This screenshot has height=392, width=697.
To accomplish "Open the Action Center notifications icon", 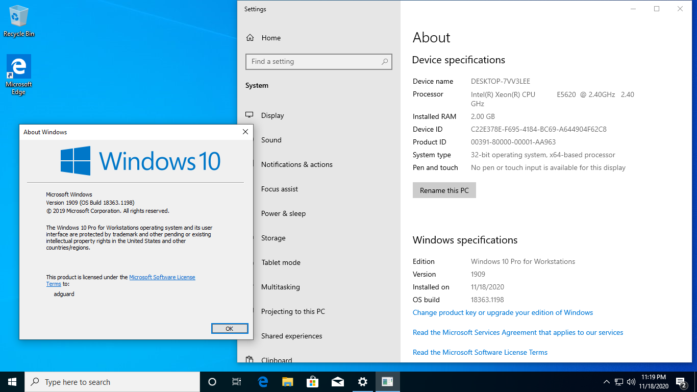I will [681, 382].
